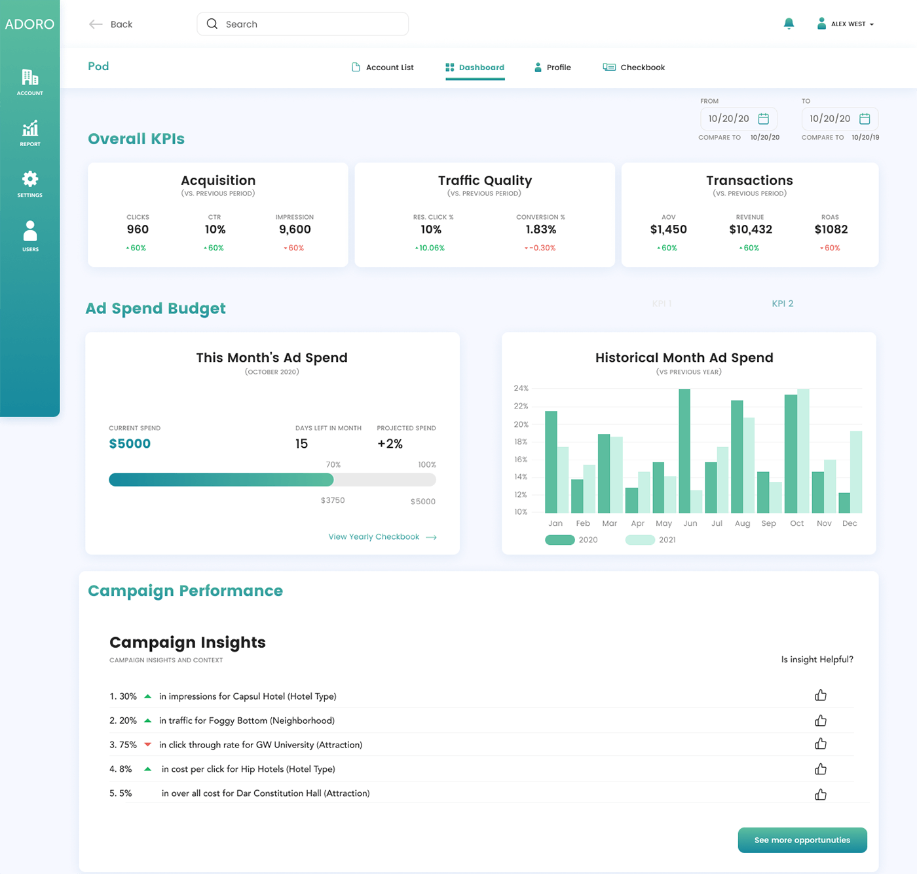Screen dimensions: 917x874
Task: Open Settings gear in sidebar
Action: 29,184
